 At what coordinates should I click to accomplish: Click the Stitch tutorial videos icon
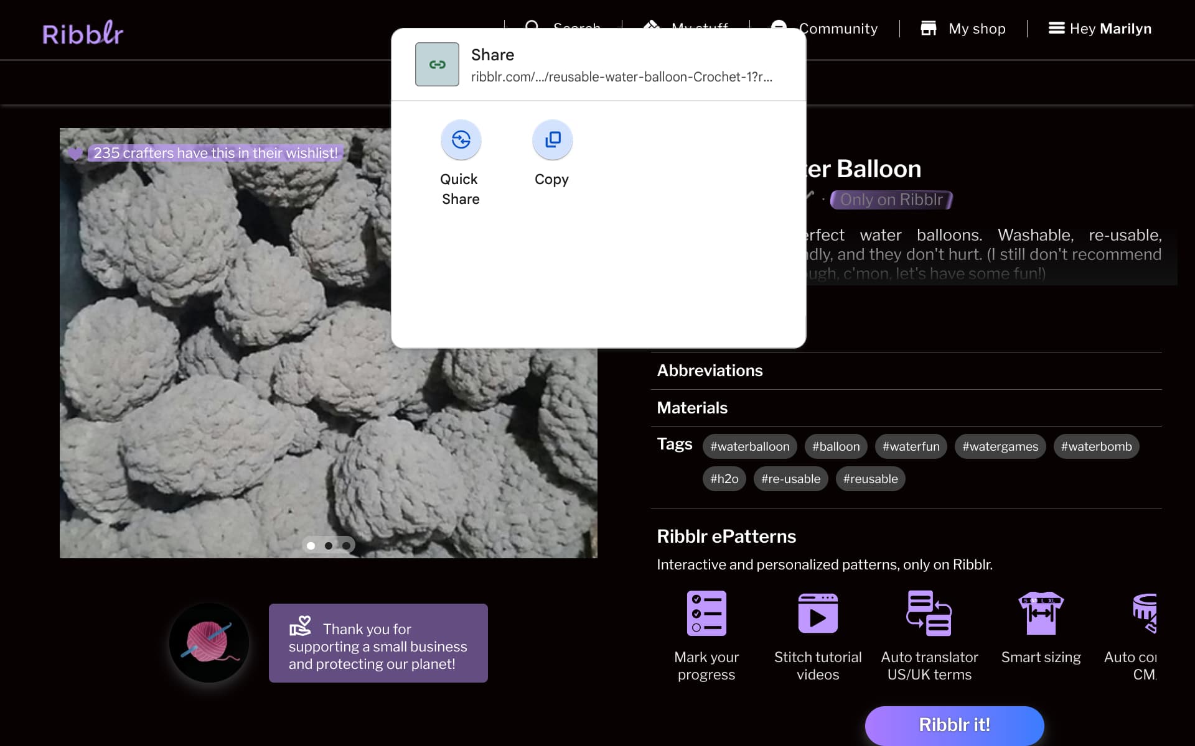(818, 613)
